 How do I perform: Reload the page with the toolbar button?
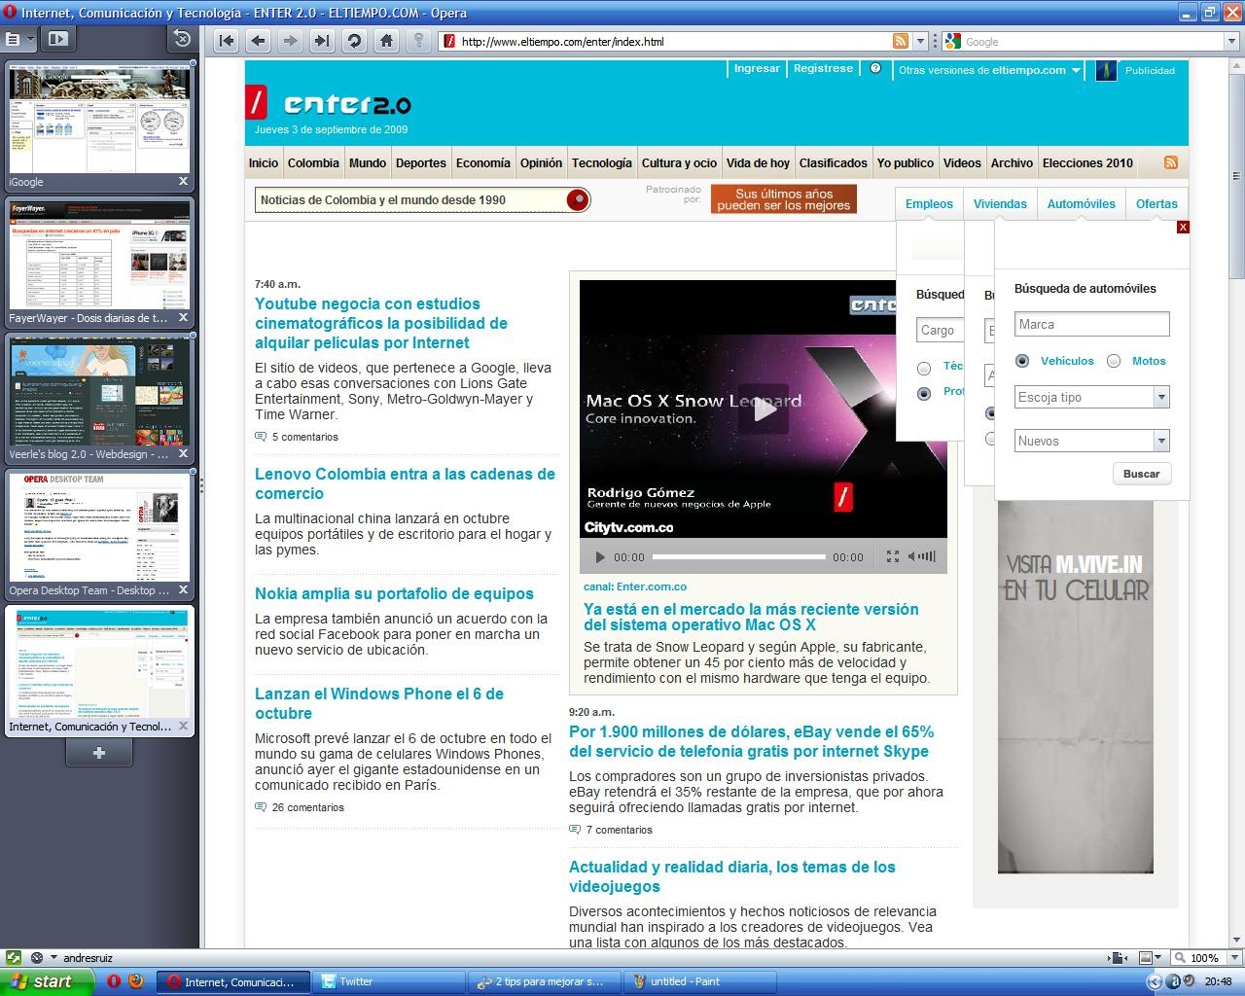click(x=354, y=41)
